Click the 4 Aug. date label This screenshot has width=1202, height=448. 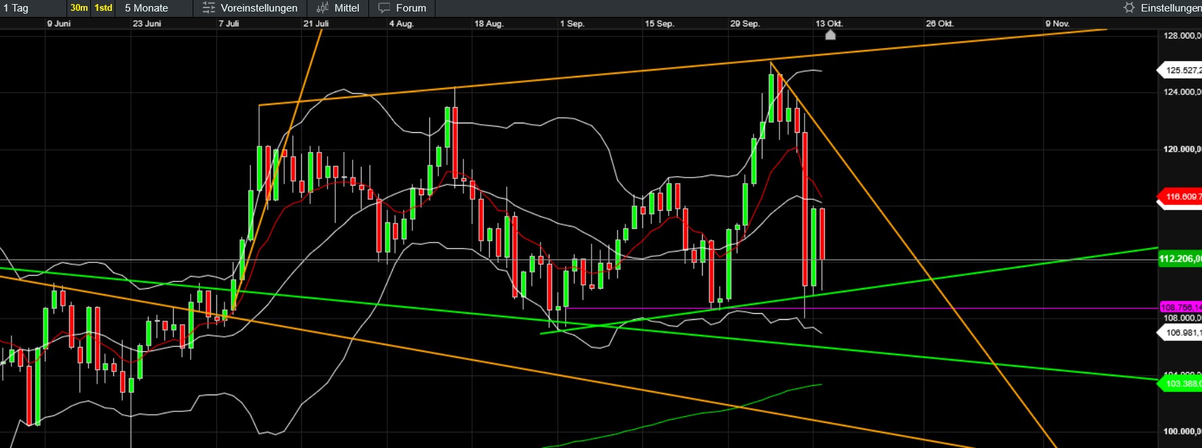(x=402, y=24)
